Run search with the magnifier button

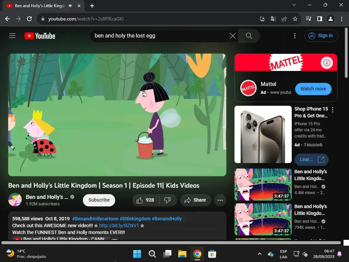[x=249, y=35]
